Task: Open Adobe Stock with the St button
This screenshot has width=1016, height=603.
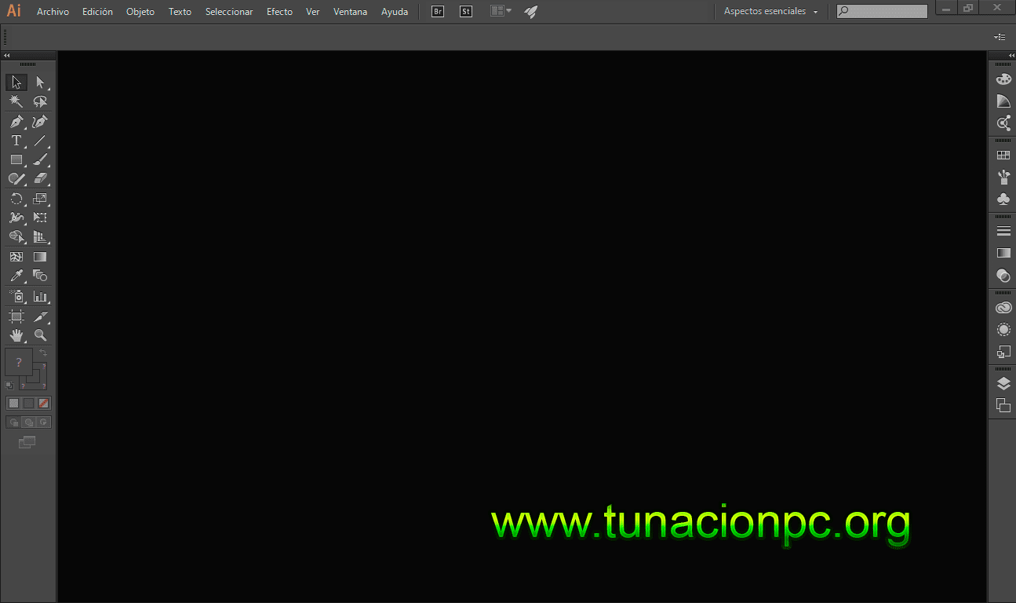Action: (466, 12)
